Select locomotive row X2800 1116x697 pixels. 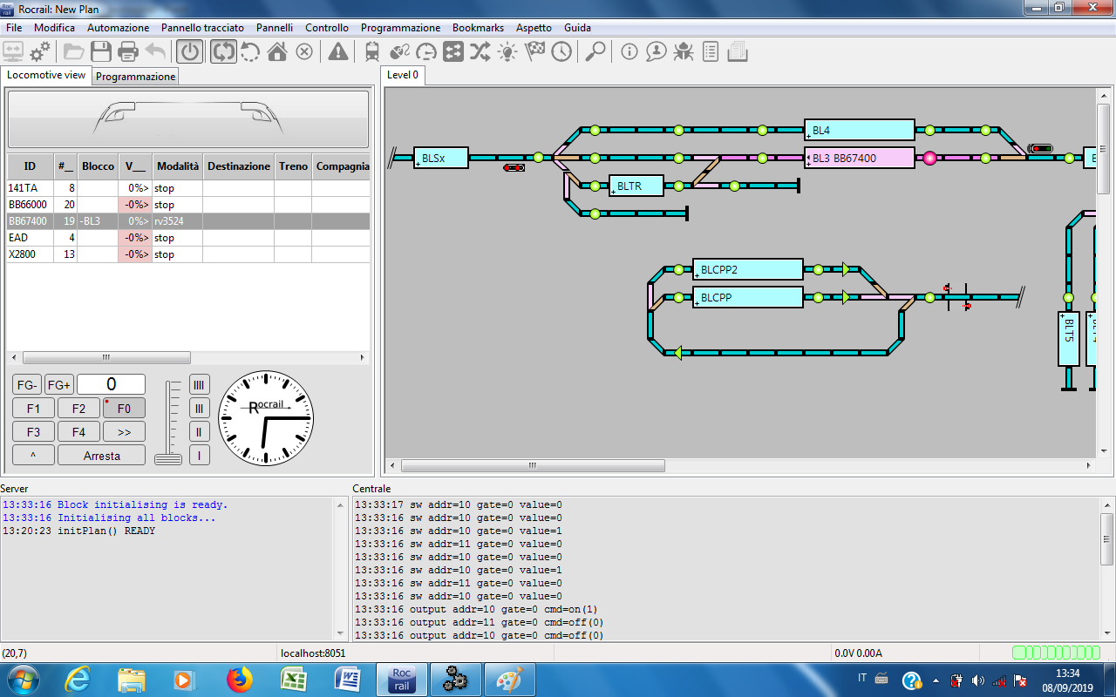click(x=188, y=254)
